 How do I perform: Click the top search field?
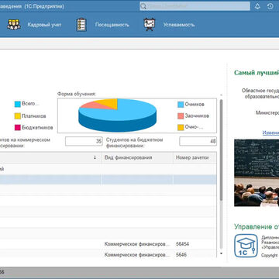[195, 6]
